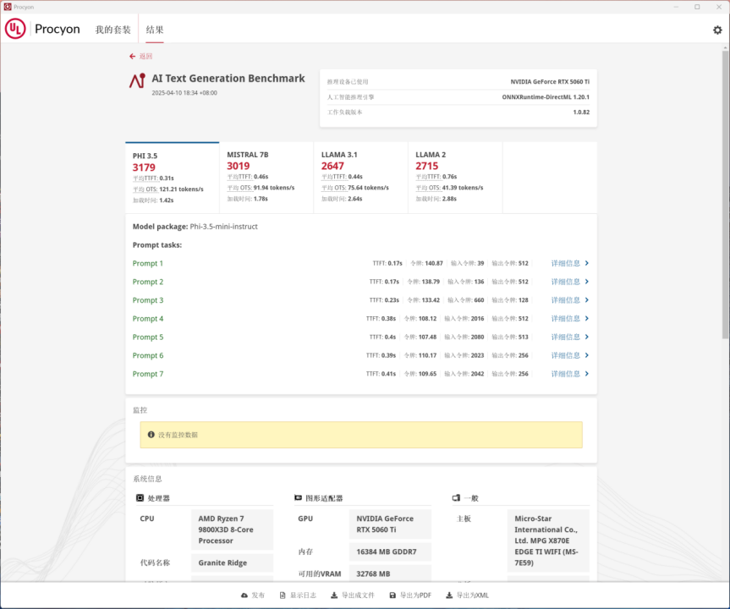Open 详细信息 link for Prompt 5

pyautogui.click(x=566, y=337)
